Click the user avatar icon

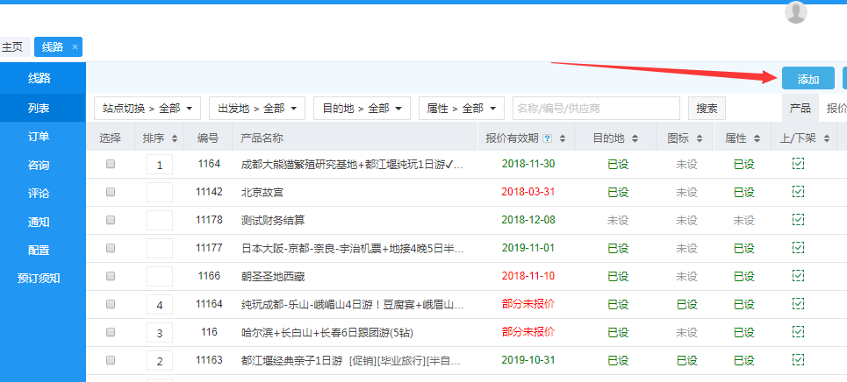point(795,12)
